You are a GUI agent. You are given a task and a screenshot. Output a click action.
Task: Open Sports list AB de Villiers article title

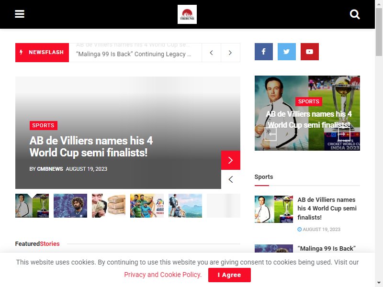pyautogui.click(x=327, y=209)
